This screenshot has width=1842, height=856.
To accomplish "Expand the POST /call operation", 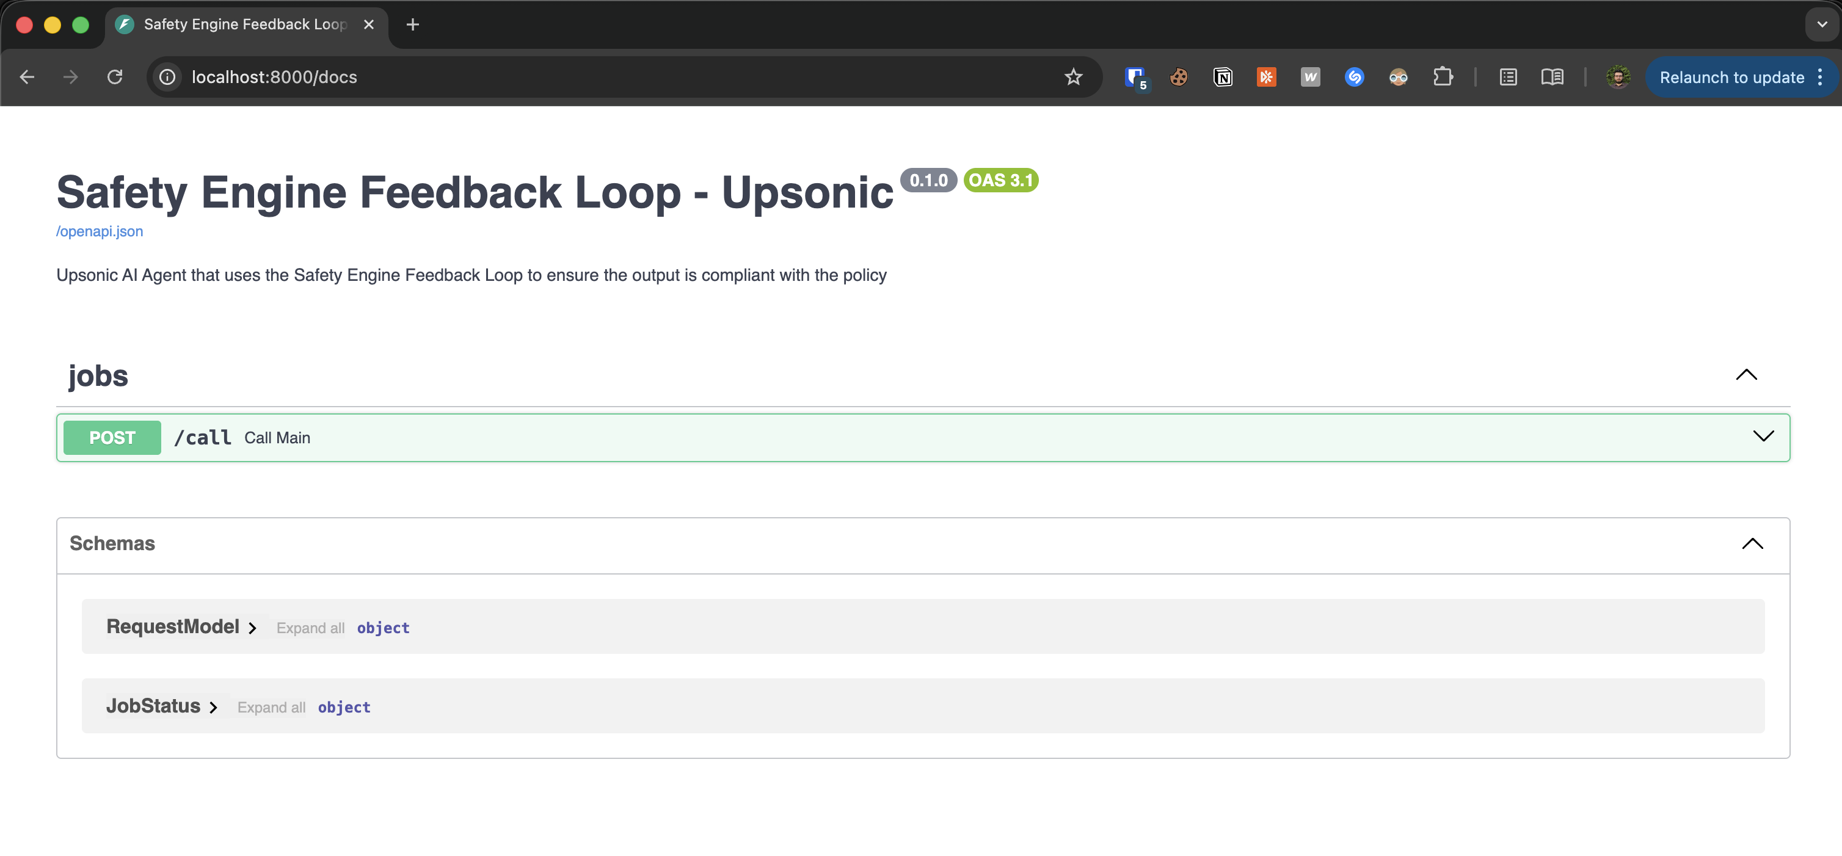I will (1763, 436).
